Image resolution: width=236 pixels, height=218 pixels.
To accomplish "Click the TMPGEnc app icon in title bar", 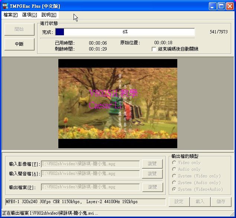I will (5, 6).
